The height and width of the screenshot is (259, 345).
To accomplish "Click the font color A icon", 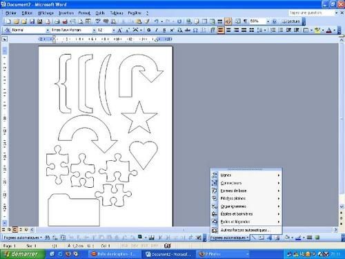I will [329, 30].
